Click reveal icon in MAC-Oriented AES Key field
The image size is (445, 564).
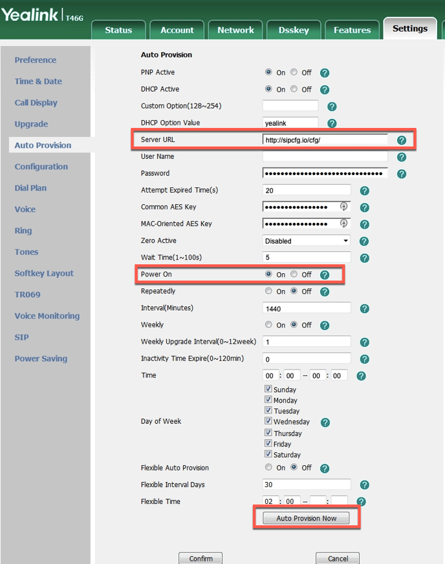[x=344, y=224]
